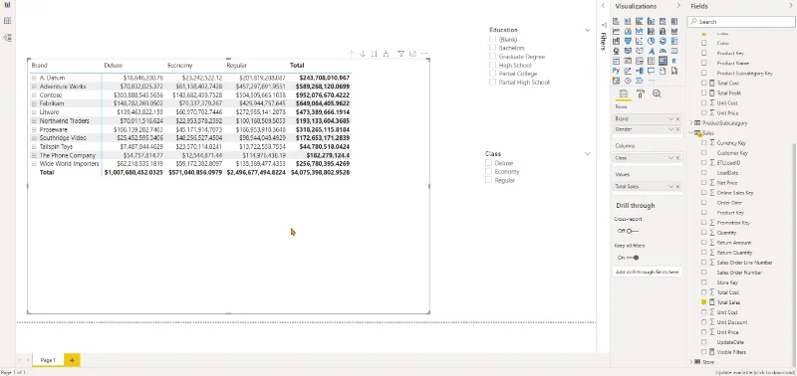797x376 pixels.
Task: Uncheck Total Sales field in Sales table
Action: [704, 302]
